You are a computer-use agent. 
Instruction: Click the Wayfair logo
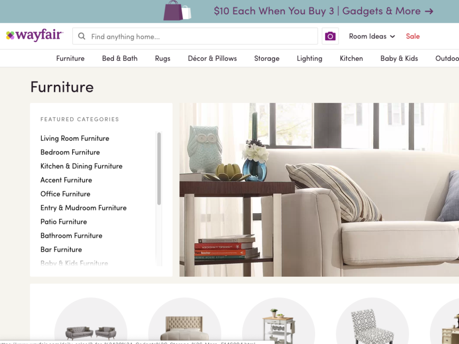point(35,35)
